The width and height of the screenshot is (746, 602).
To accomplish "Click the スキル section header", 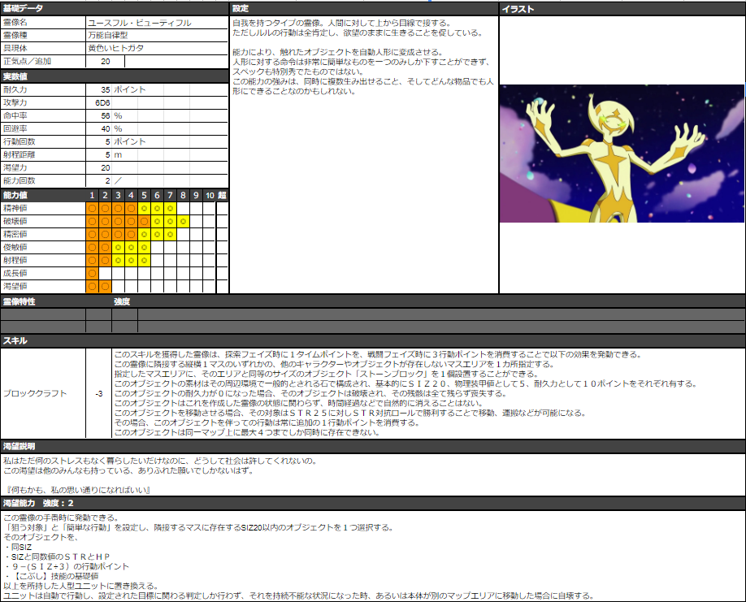I will click(x=373, y=340).
